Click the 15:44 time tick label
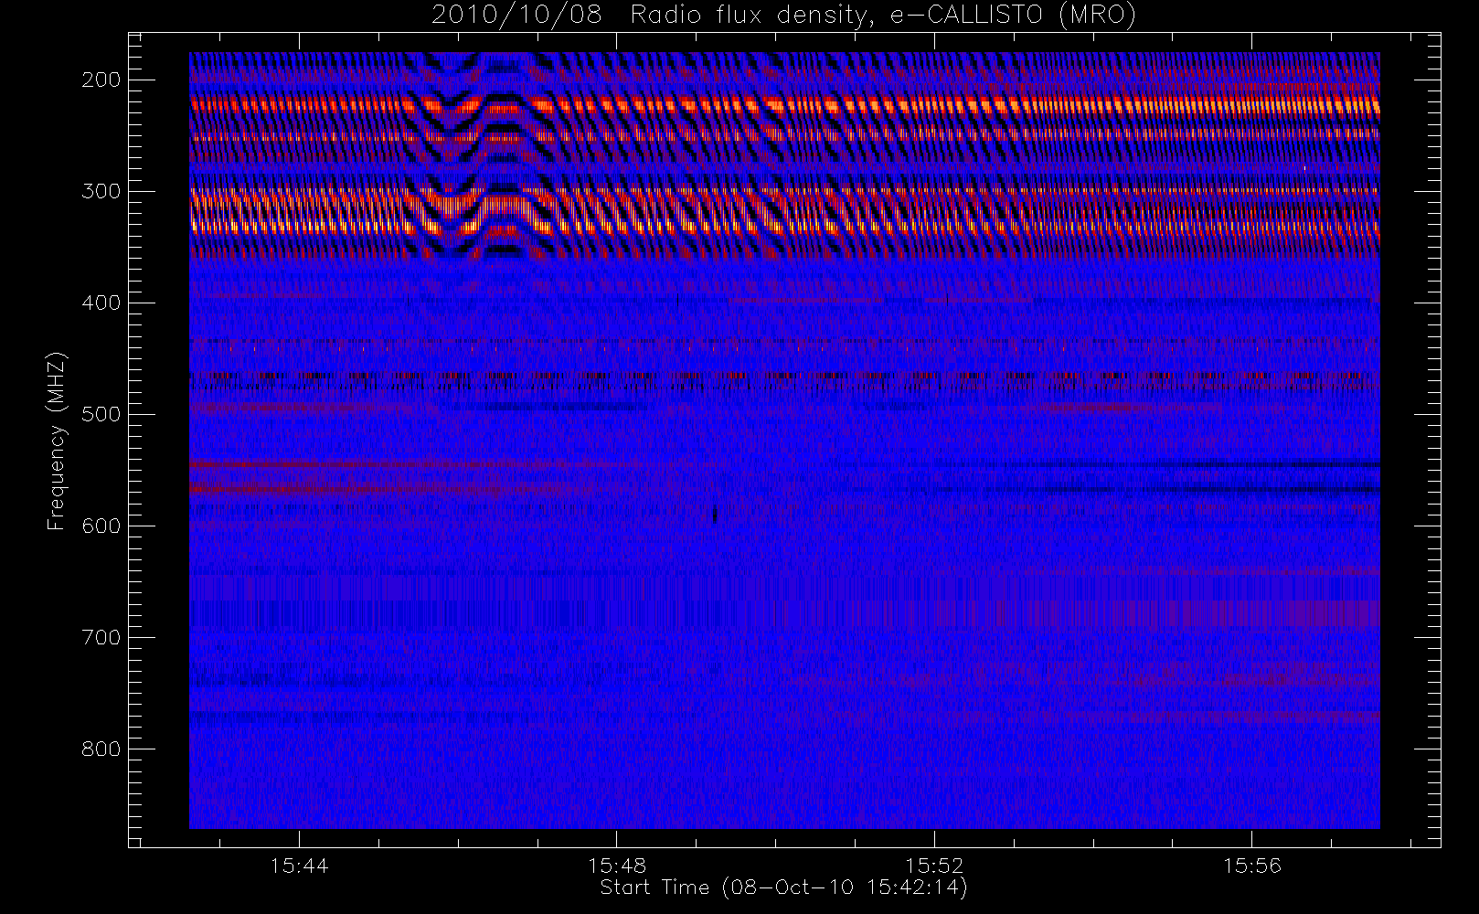 (x=299, y=865)
